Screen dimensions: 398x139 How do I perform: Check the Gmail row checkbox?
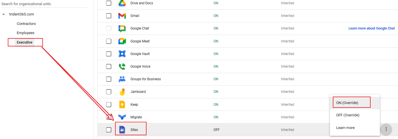pos(108,16)
